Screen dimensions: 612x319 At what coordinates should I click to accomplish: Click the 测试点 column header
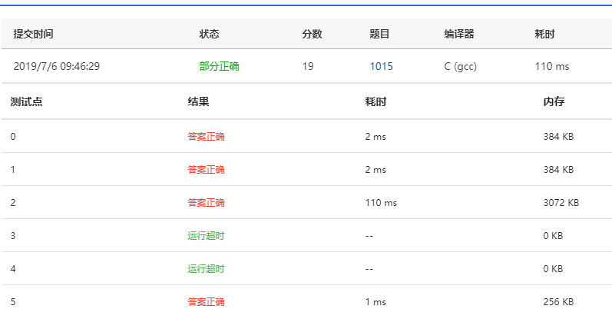pyautogui.click(x=26, y=101)
